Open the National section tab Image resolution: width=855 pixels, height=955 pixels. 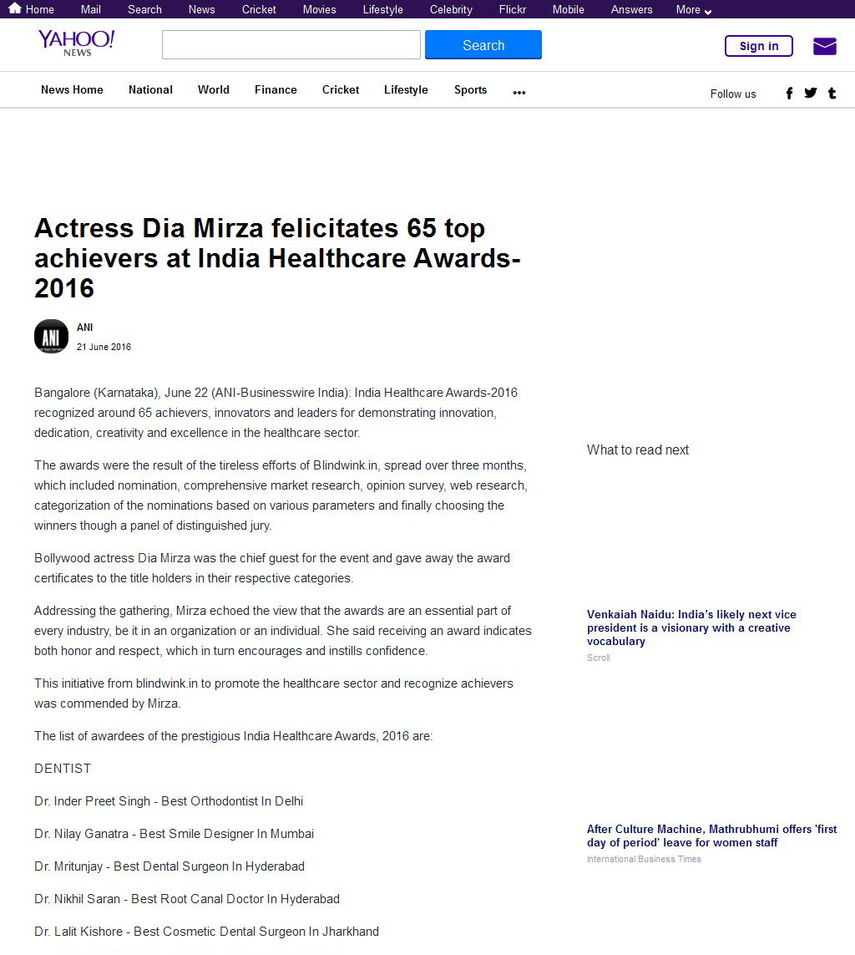150,89
